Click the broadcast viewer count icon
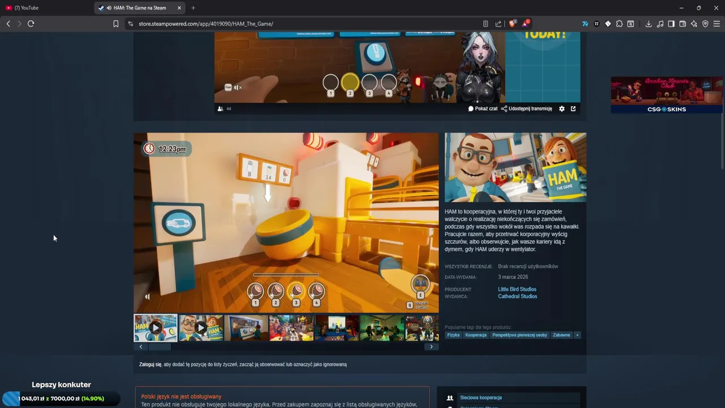 pos(220,109)
